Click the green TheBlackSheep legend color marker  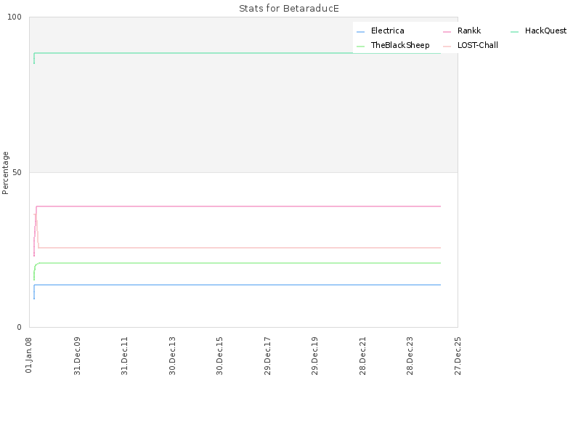pyautogui.click(x=360, y=47)
